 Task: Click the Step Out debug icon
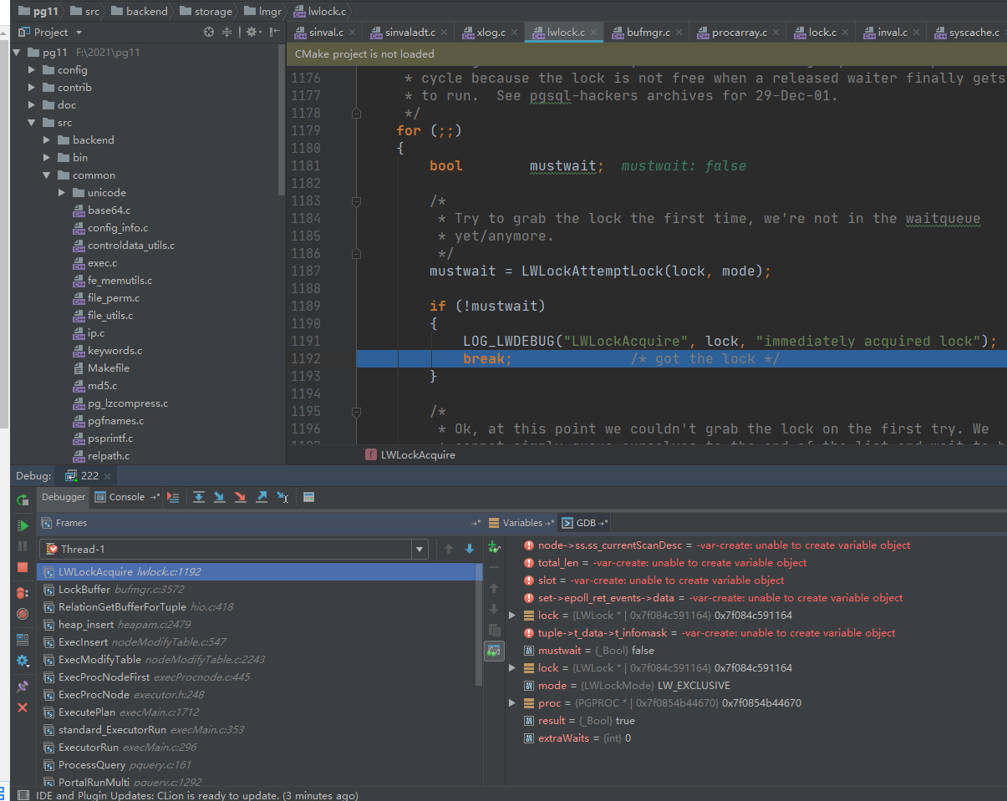click(x=262, y=497)
